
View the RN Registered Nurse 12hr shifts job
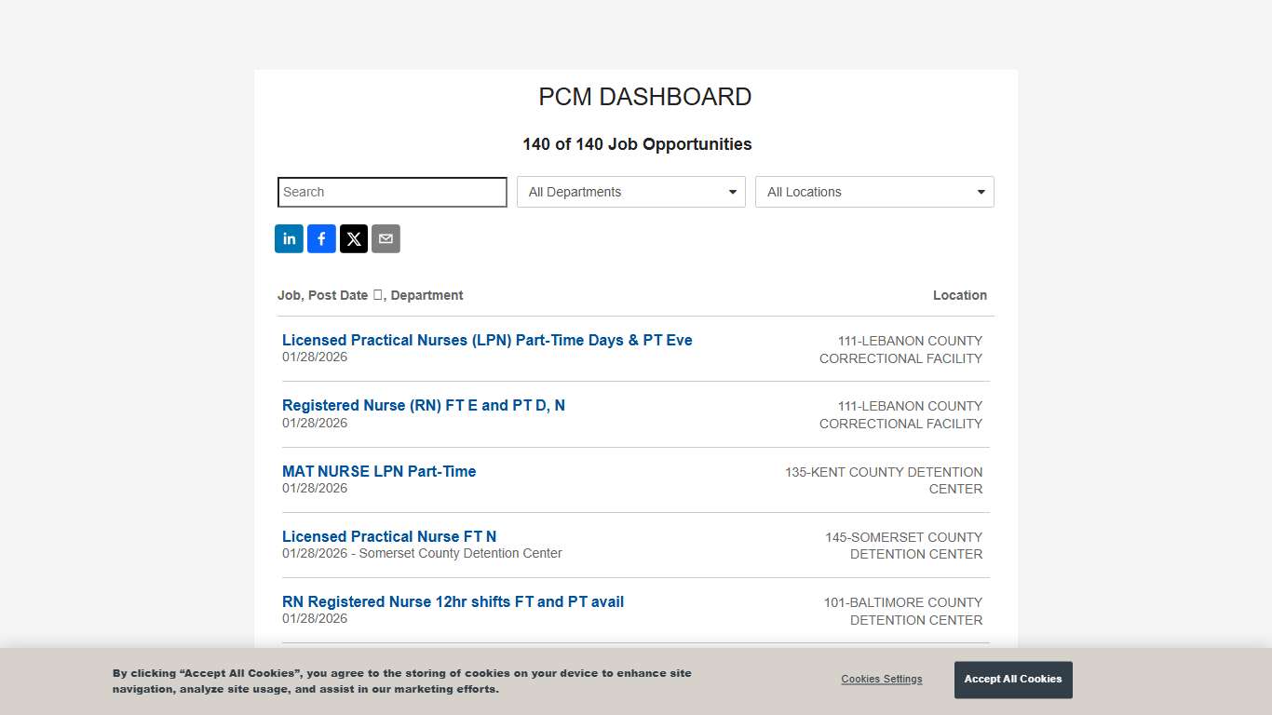453,601
